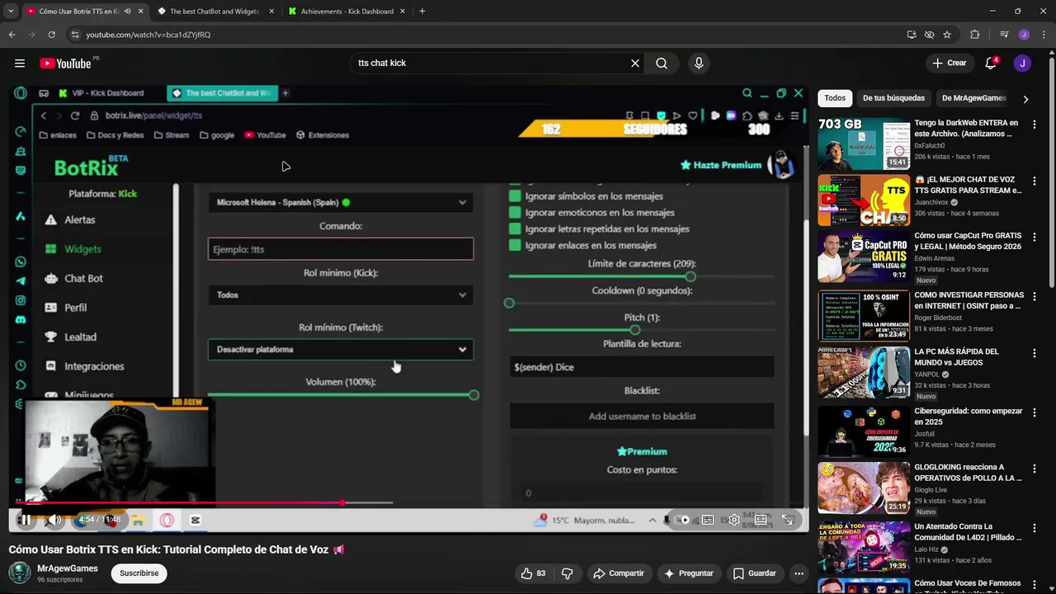This screenshot has width=1056, height=594.
Task: Select the Todos filter chip
Action: [x=835, y=98]
